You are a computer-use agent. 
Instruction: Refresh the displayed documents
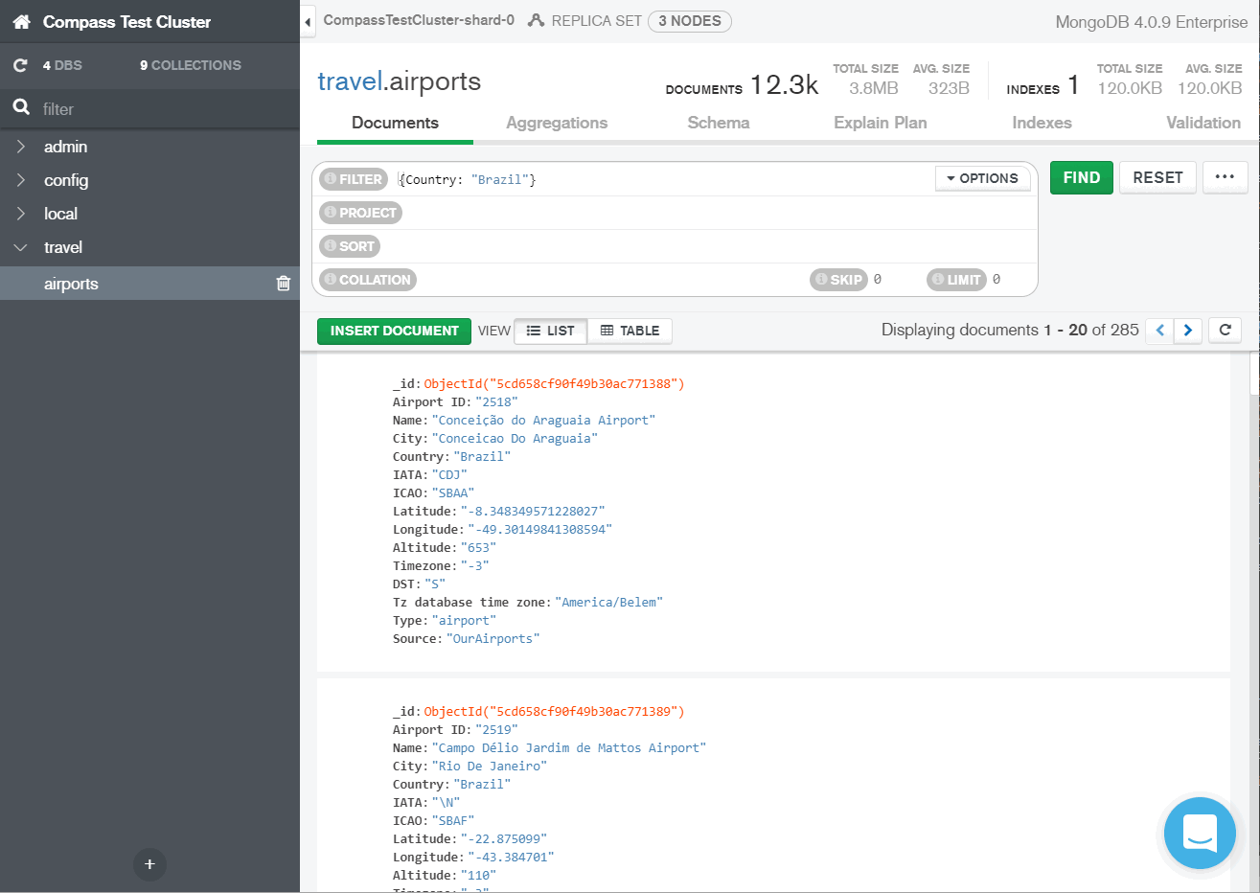[1225, 330]
